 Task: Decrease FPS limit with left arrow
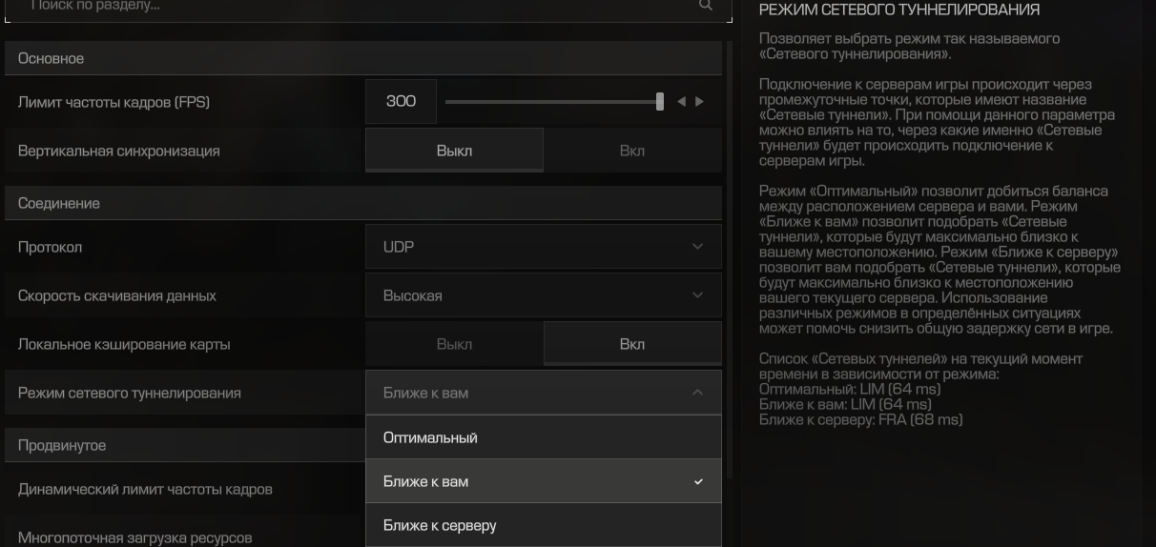[x=681, y=102]
